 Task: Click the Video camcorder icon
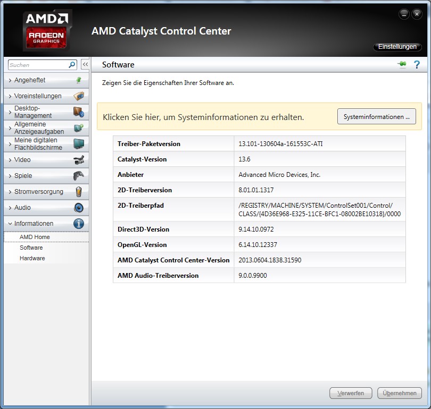tap(79, 160)
